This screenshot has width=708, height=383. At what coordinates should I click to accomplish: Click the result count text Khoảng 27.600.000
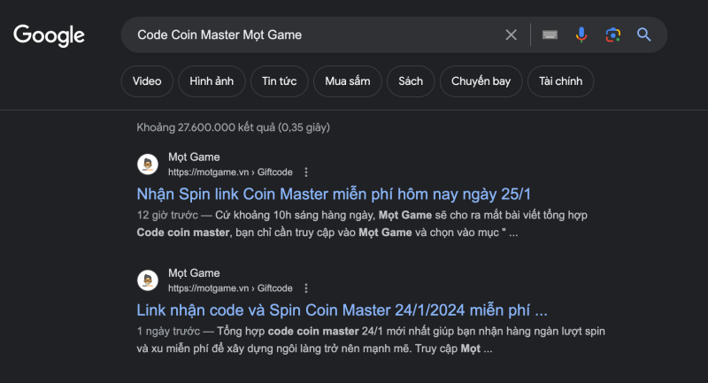(233, 127)
